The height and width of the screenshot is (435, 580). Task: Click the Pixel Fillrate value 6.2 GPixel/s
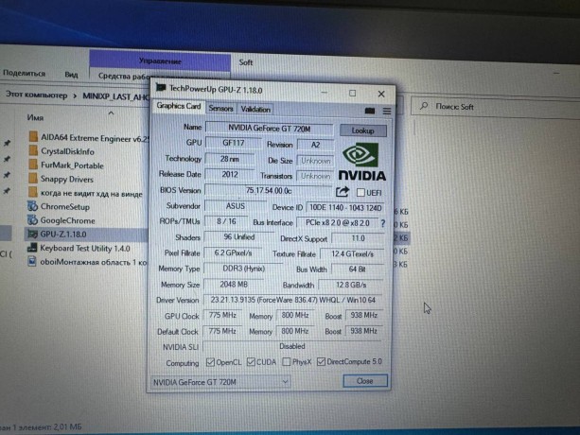pos(233,252)
